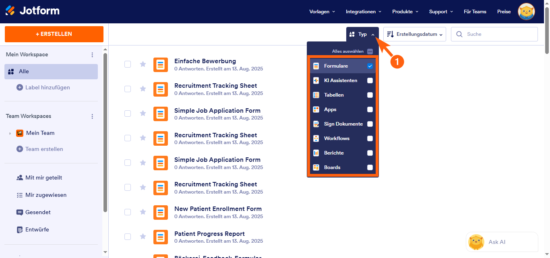Click Team erstellen link

(44, 149)
